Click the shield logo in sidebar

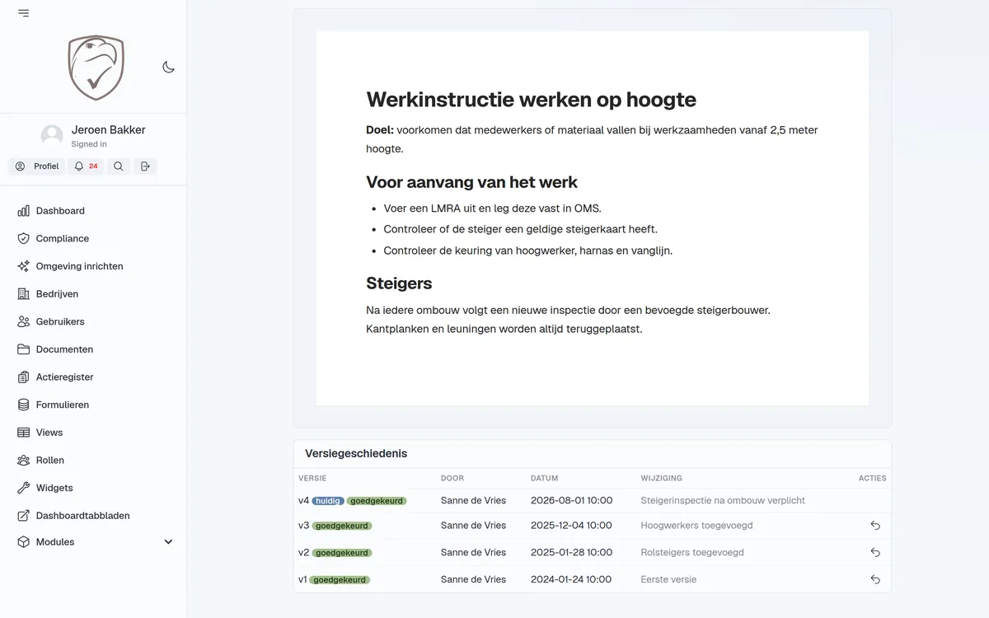pos(96,68)
